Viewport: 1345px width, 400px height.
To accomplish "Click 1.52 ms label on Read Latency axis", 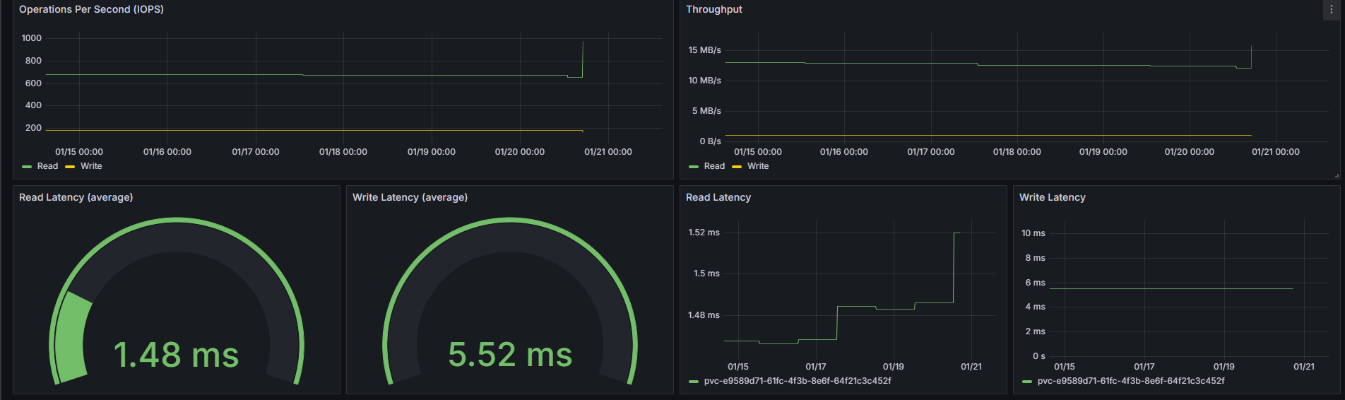I will [704, 233].
